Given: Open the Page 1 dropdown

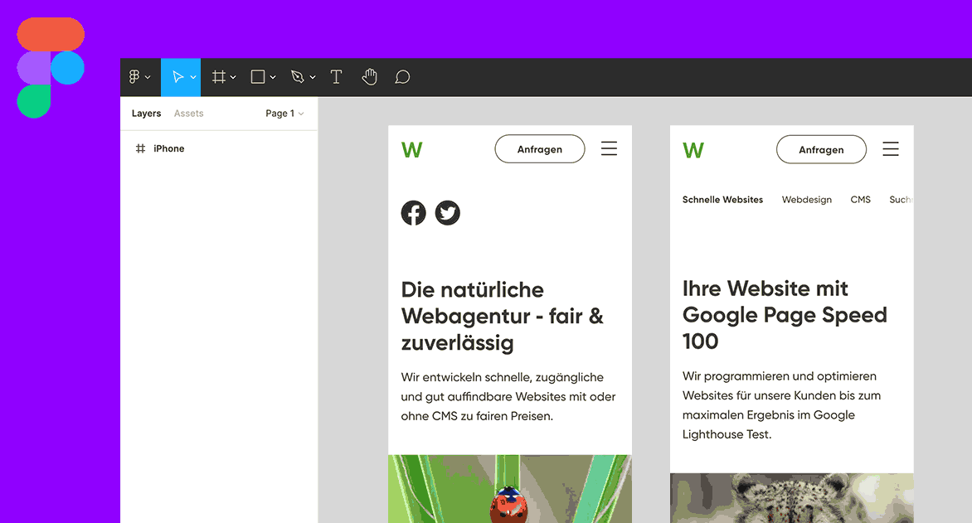Looking at the screenshot, I should pyautogui.click(x=284, y=114).
